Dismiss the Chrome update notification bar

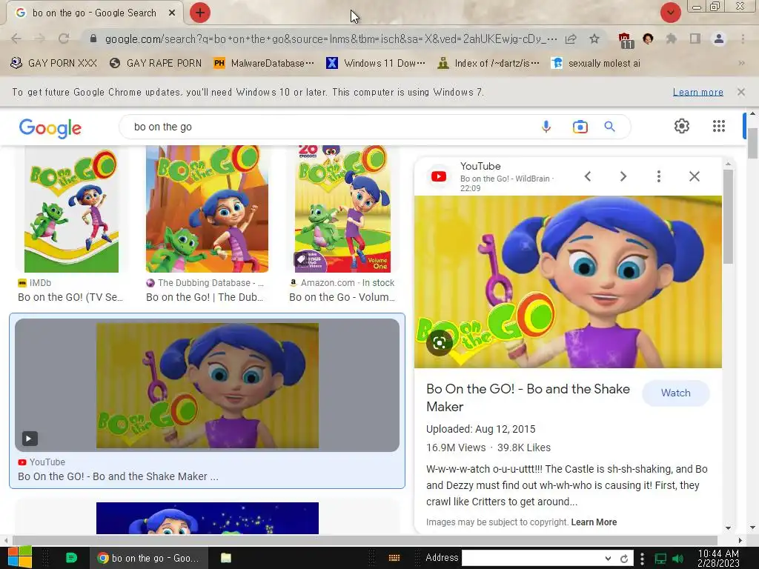740,92
